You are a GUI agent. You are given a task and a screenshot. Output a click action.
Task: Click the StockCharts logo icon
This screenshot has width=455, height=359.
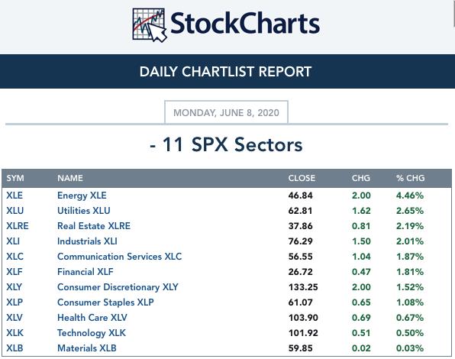(150, 25)
